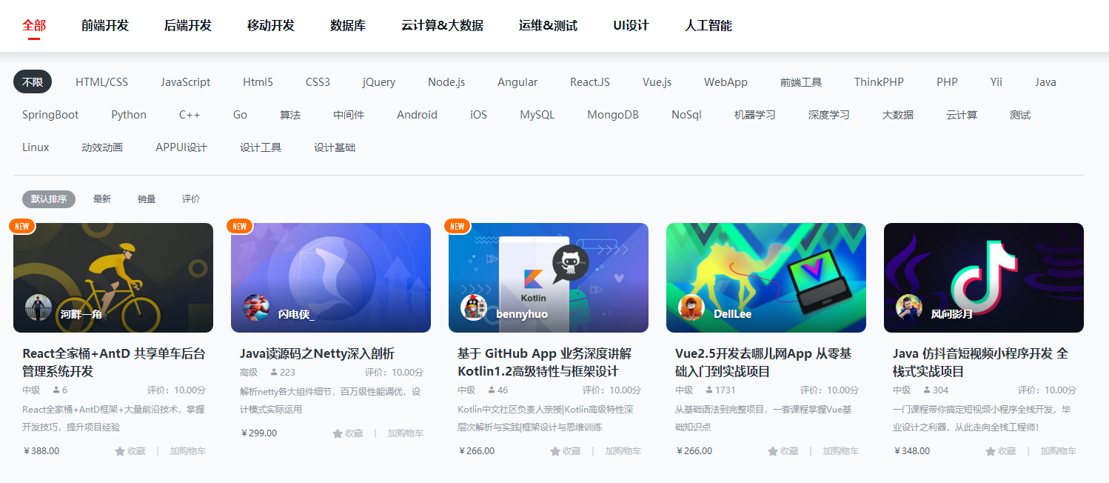Viewport: 1109px width, 483px height.
Task: Click 闪电侠_ instructor avatar
Action: pos(256,307)
